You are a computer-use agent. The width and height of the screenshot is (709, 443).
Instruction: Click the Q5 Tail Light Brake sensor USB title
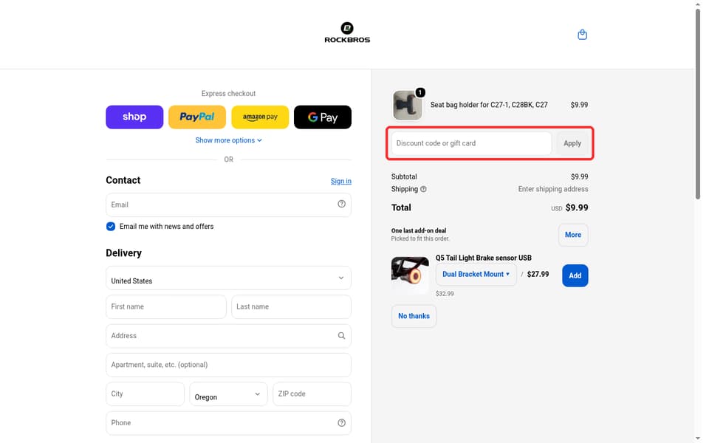pos(483,258)
